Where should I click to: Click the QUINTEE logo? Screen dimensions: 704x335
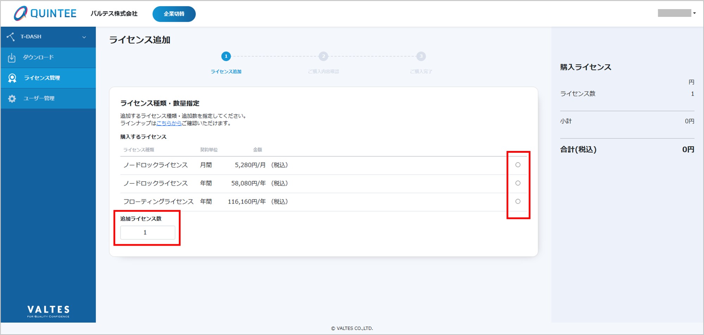[x=45, y=13]
